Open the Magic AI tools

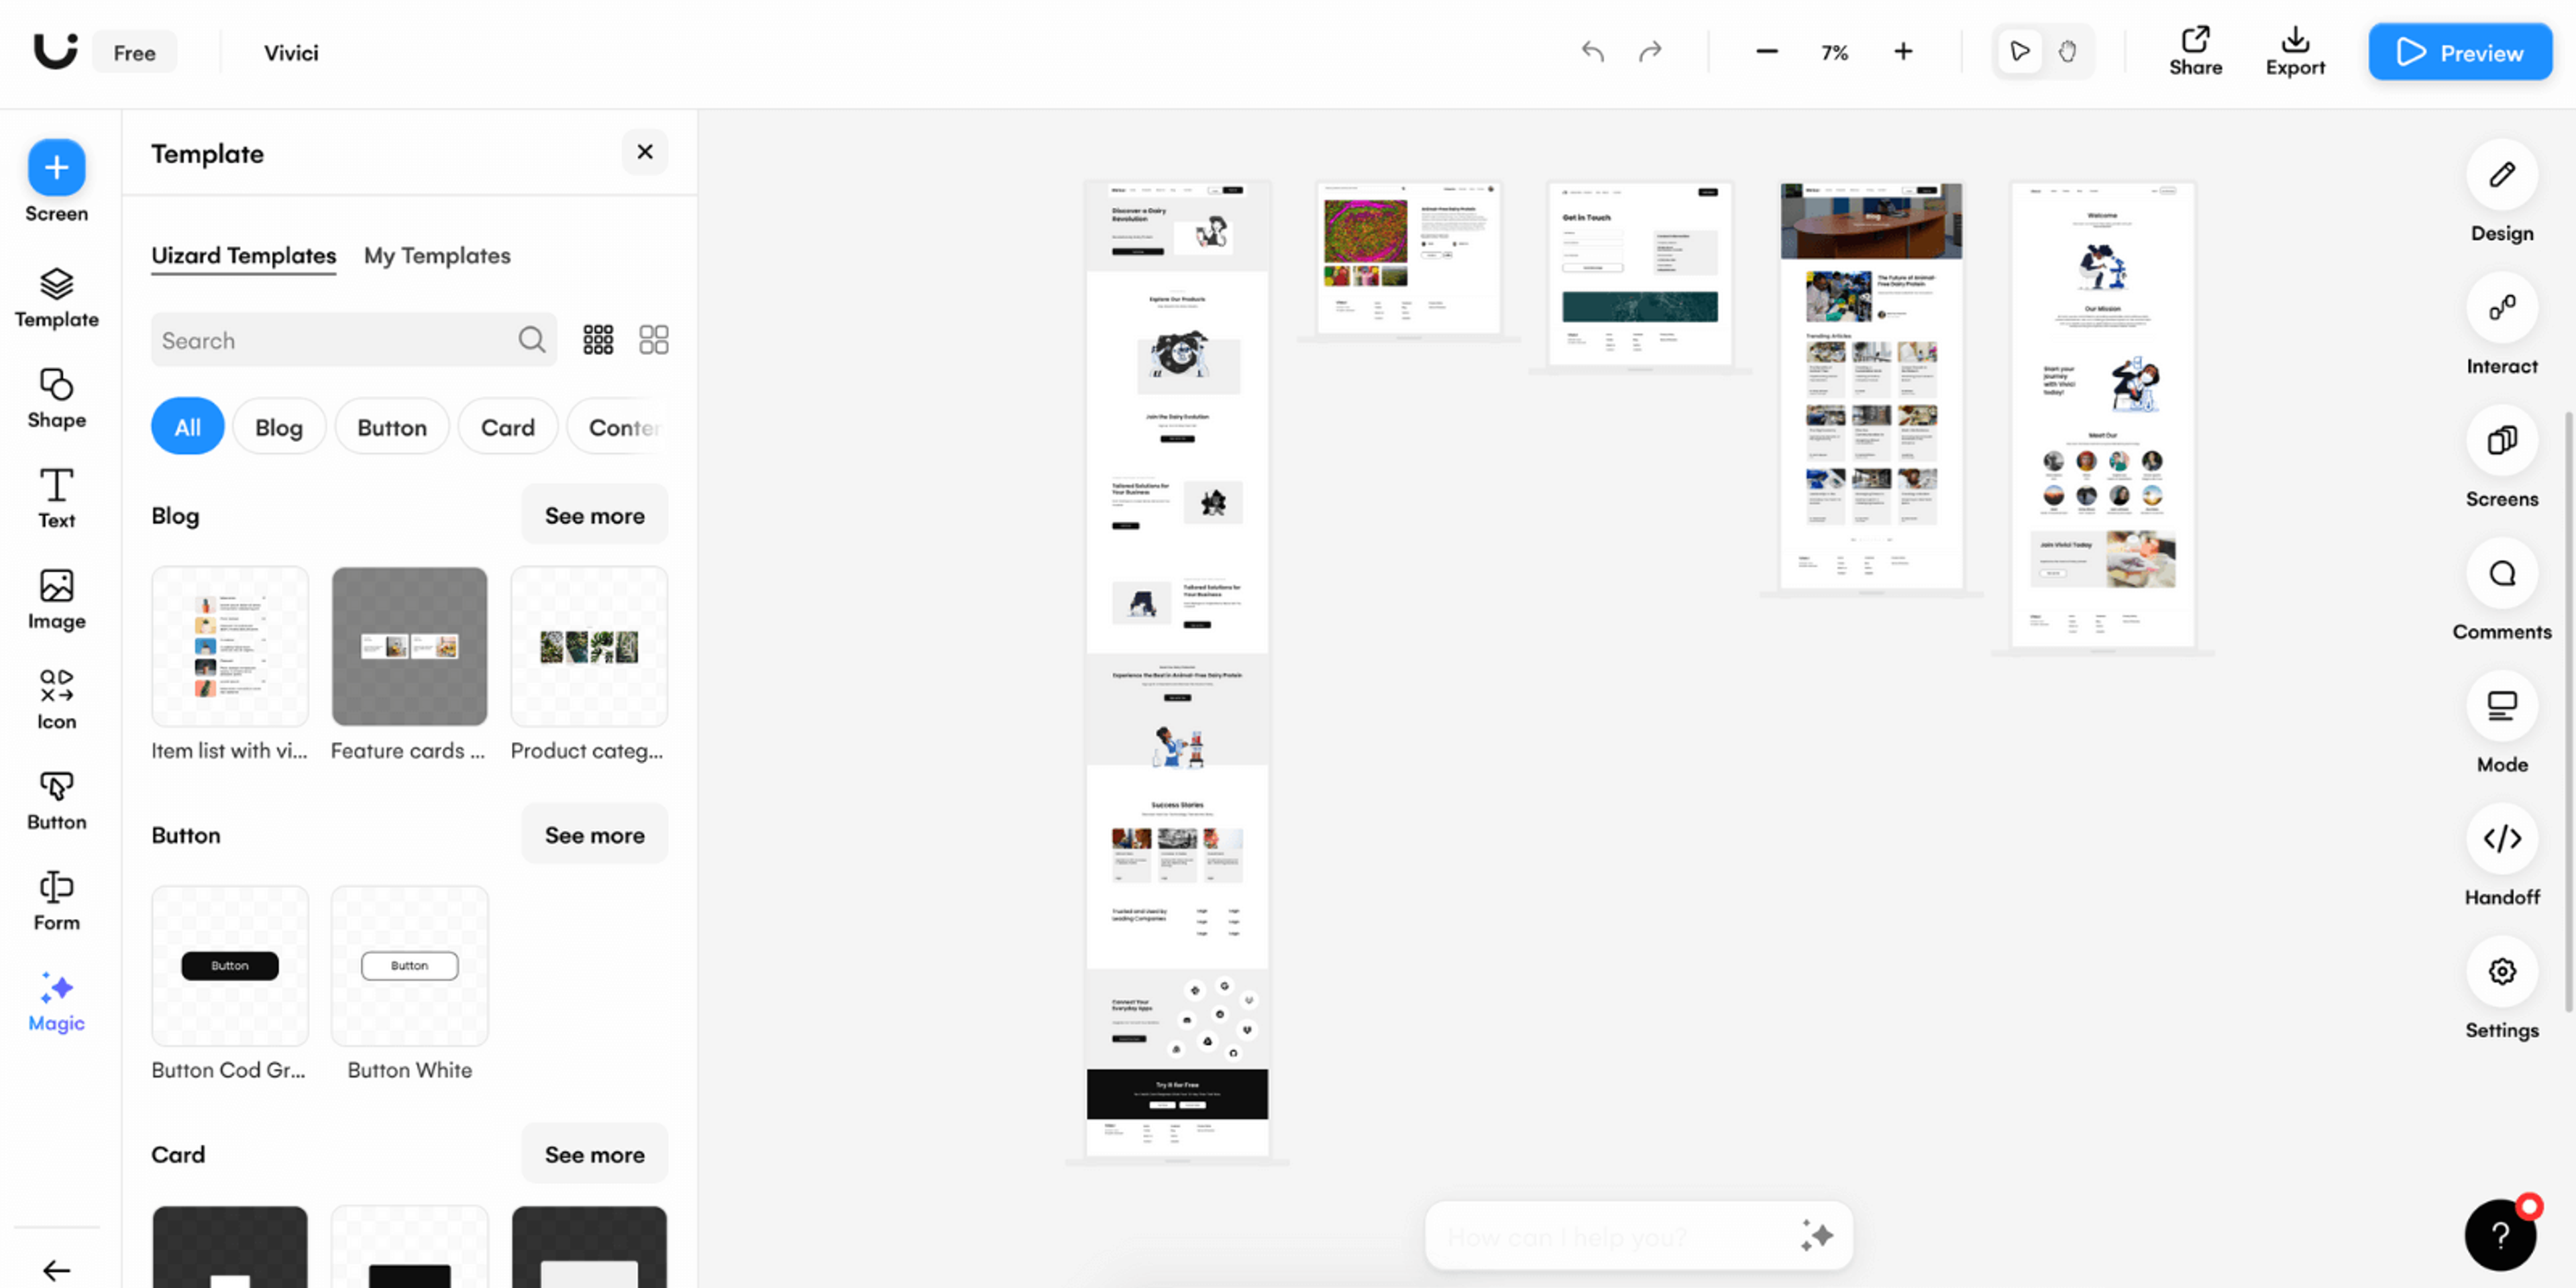click(56, 1002)
